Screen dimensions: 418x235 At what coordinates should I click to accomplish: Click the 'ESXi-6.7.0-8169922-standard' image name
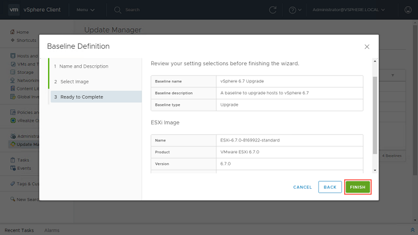click(250, 140)
